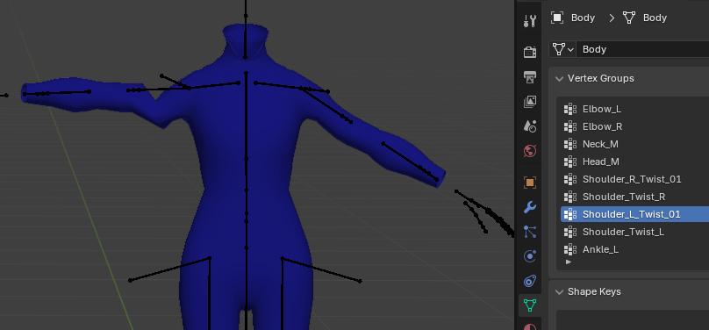
Task: Select the Shoulder_R_Twist_01 vertex group
Action: (x=634, y=179)
